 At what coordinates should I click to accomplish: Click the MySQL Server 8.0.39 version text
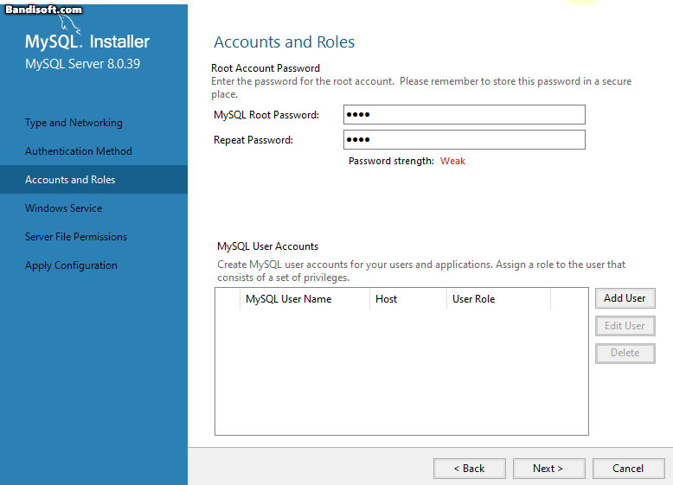[x=82, y=64]
